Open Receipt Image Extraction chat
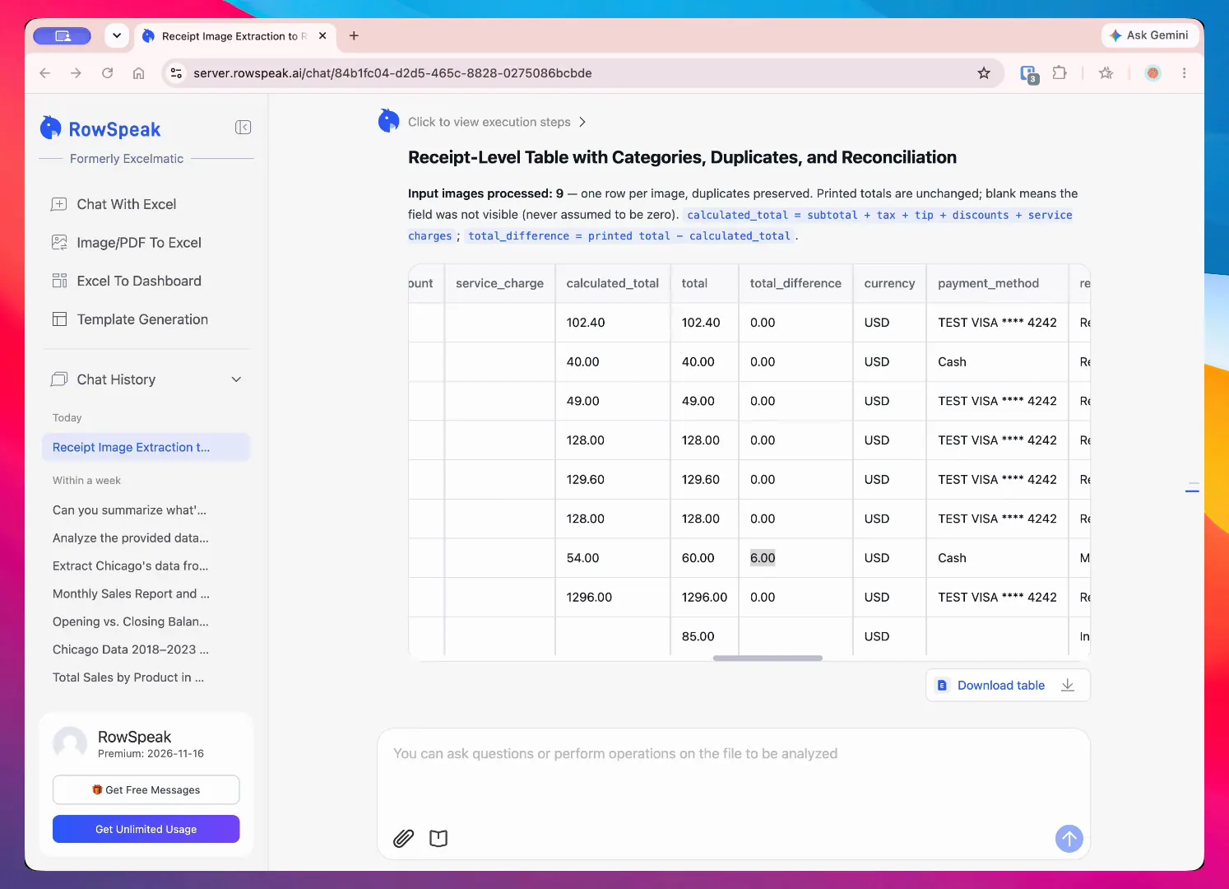 point(146,447)
